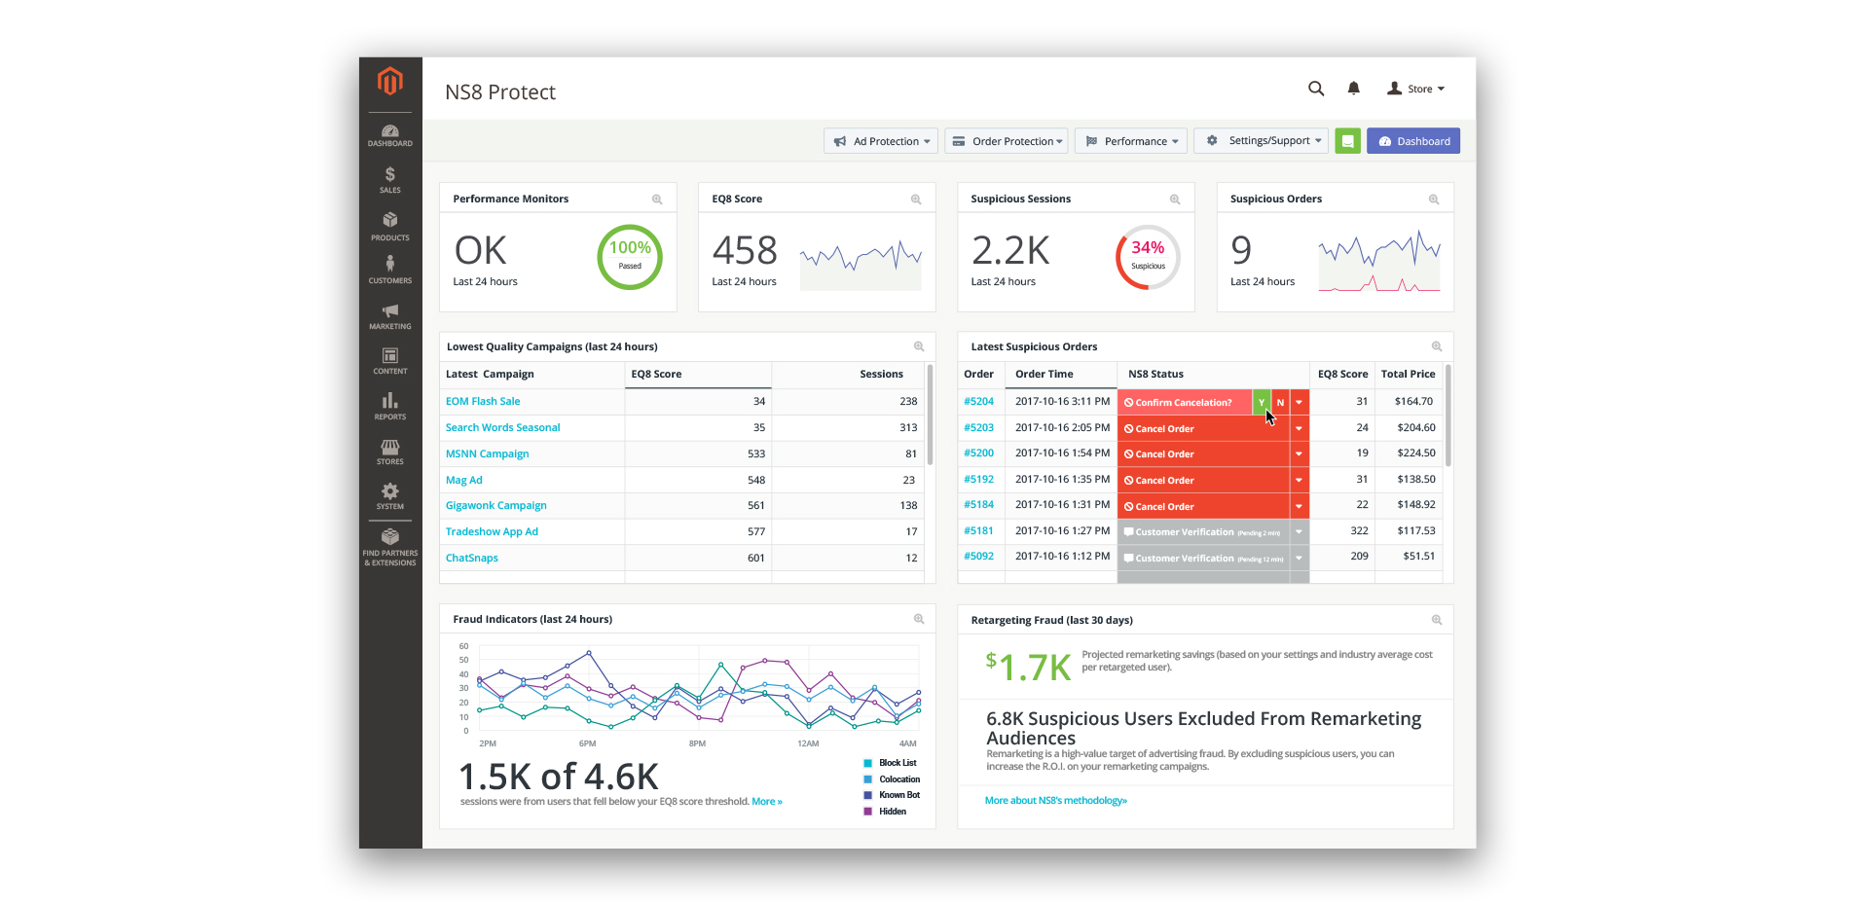The image size is (1869, 905).
Task: Expand status dropdown for order #5181
Action: 1300,532
